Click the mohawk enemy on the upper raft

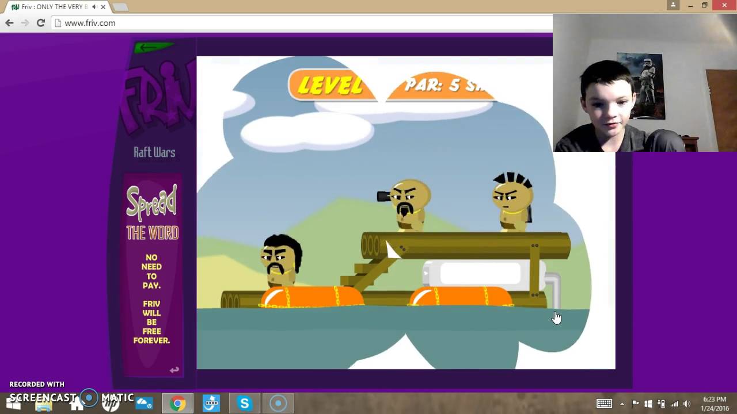(x=512, y=201)
